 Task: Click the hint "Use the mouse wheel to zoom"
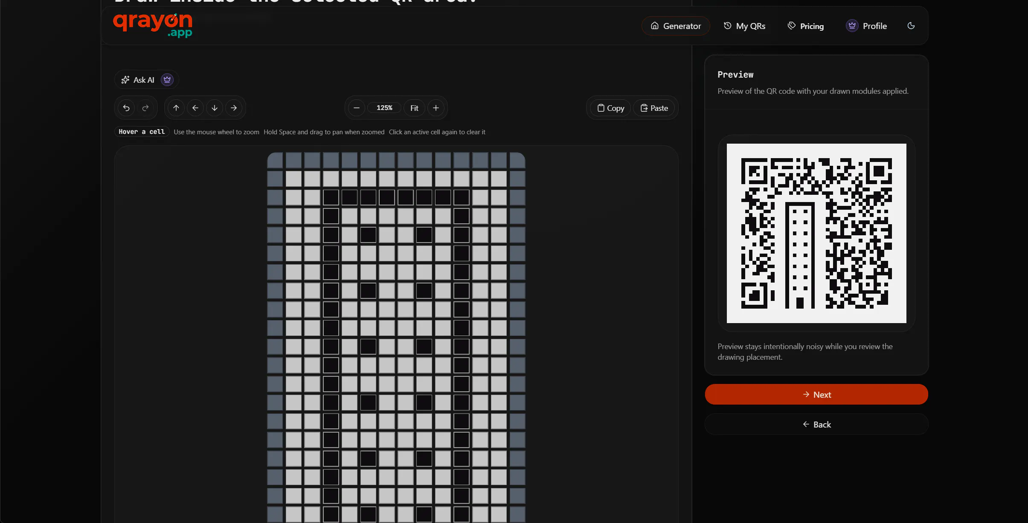[x=216, y=132]
